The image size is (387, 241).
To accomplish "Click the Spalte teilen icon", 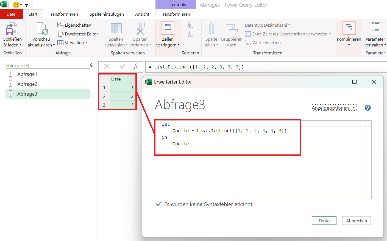I will 211,29.
